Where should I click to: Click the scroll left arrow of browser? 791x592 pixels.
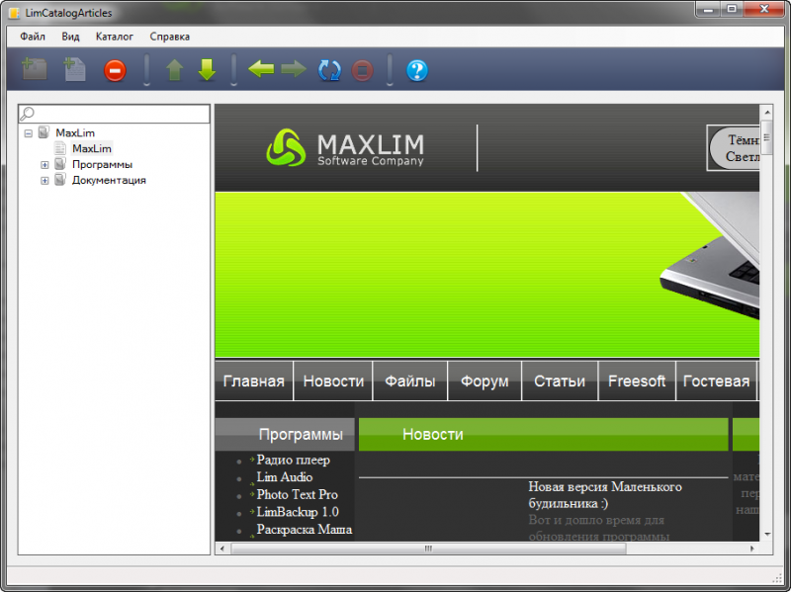pyautogui.click(x=222, y=549)
